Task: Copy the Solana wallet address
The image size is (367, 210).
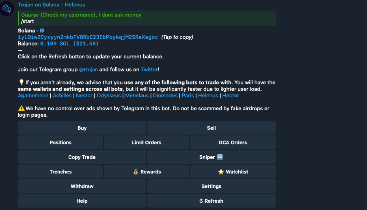Action: coord(88,37)
